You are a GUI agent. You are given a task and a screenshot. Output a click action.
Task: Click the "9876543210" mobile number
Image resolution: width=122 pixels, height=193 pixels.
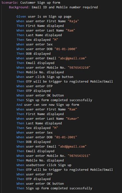(79, 68)
